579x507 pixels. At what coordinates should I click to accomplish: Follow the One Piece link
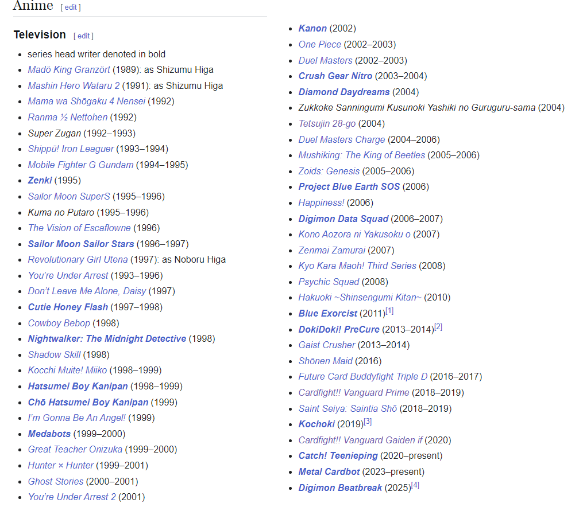[x=320, y=44]
